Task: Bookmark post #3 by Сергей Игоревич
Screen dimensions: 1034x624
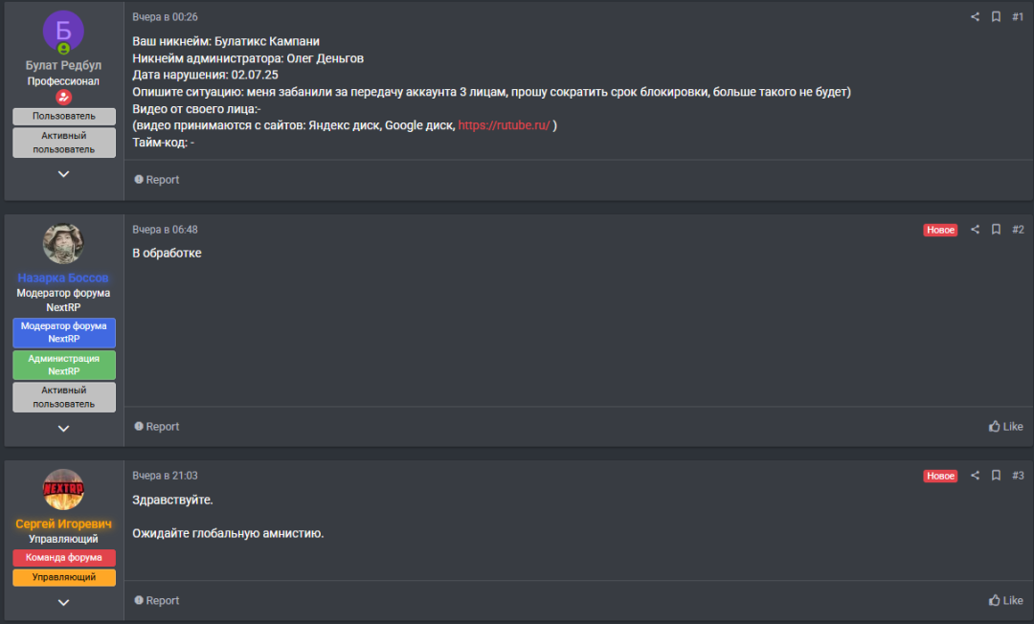Action: click(x=996, y=475)
